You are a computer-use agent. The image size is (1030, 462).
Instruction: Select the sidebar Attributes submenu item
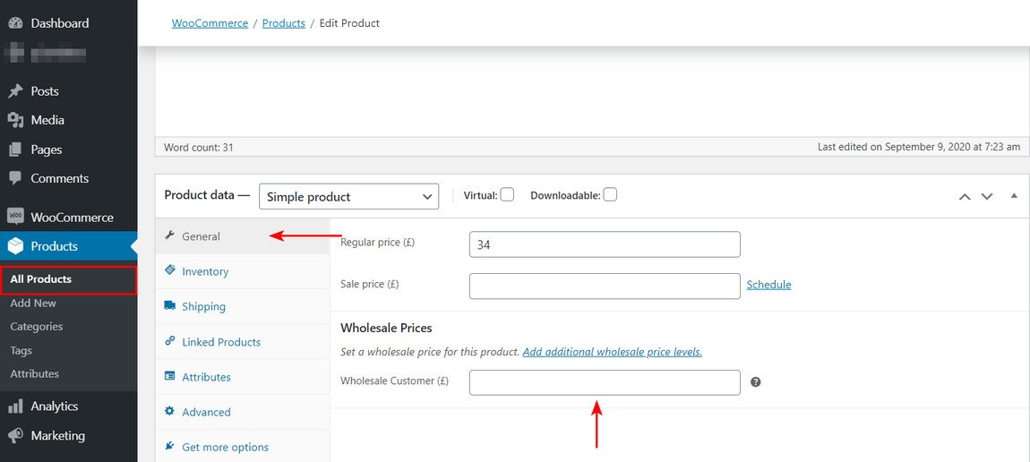34,373
